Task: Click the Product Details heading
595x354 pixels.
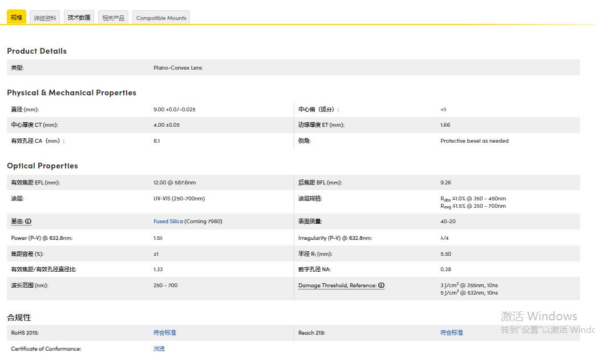Action: (x=37, y=51)
